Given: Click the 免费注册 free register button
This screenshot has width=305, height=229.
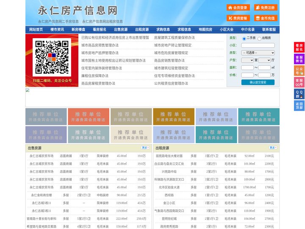Looking at the screenshot, I should click(266, 8).
